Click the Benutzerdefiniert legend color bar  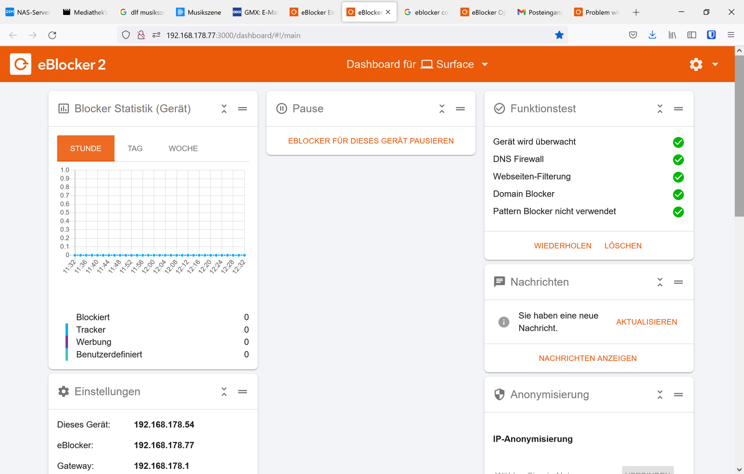[x=67, y=354]
